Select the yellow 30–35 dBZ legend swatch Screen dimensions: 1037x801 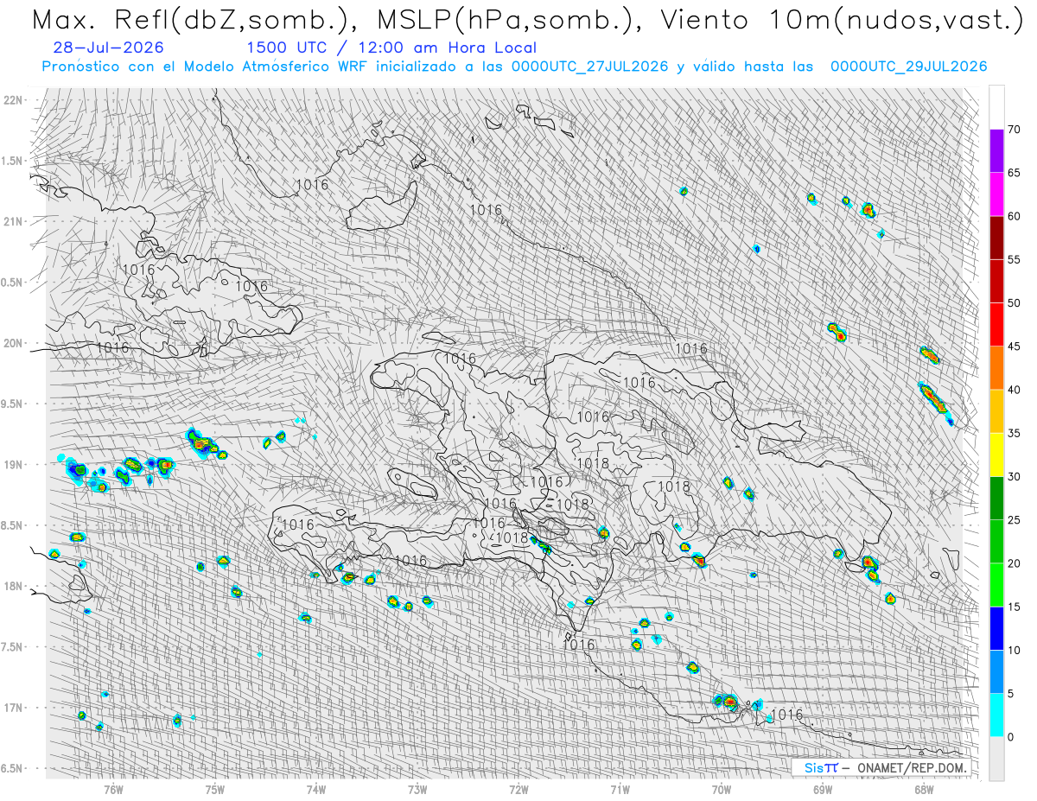click(x=996, y=455)
